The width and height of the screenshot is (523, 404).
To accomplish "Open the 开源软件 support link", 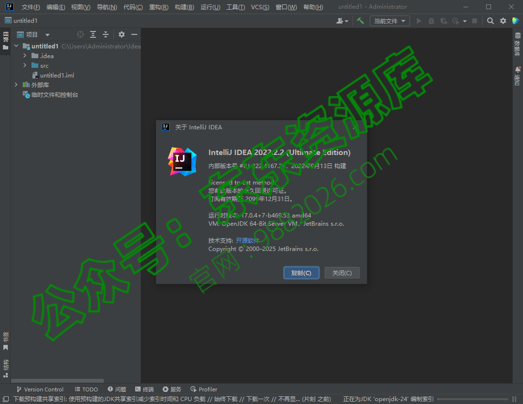I will click(x=247, y=240).
